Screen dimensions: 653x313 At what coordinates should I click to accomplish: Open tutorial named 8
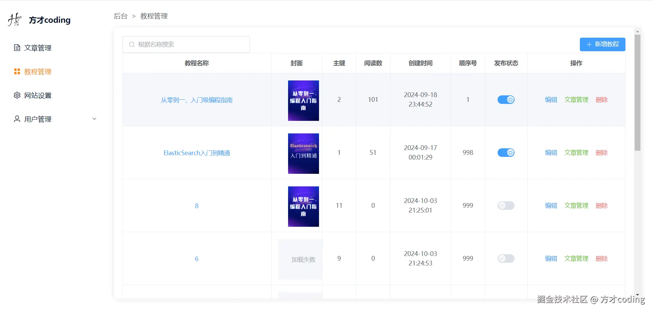coord(197,206)
